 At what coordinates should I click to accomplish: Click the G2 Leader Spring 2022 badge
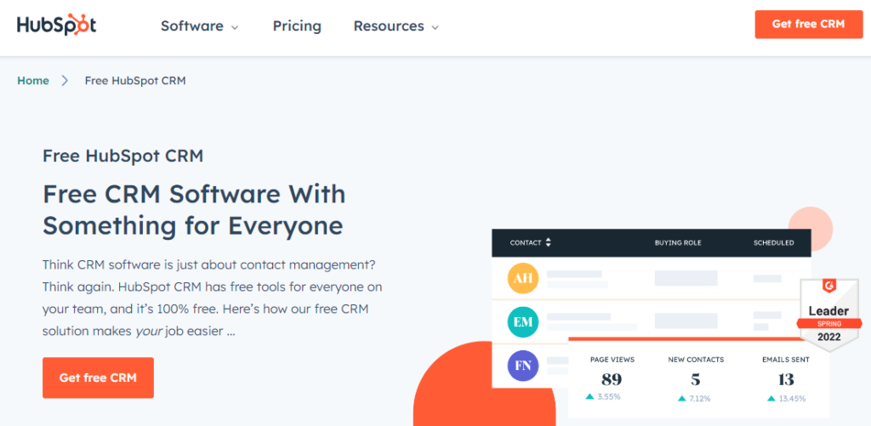pyautogui.click(x=828, y=315)
